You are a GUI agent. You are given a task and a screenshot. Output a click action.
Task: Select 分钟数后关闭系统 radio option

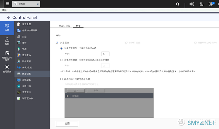61,48
